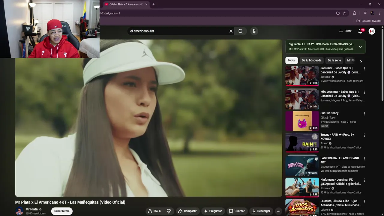Click 'Siguiente: LIL NAAY' text
The width and height of the screenshot is (384, 216).
321,44
